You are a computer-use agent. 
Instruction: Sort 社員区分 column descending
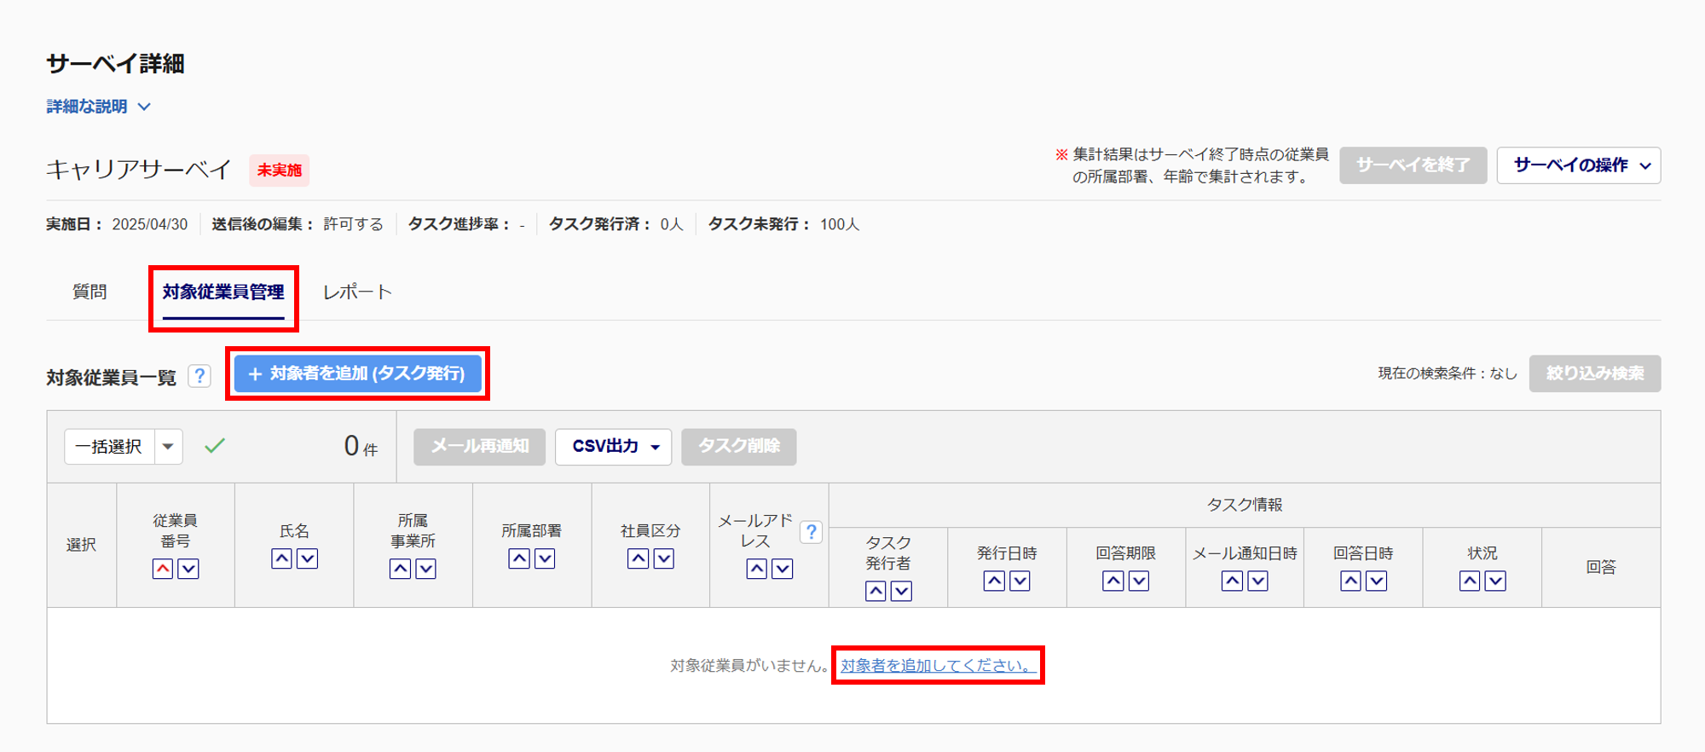(x=664, y=558)
